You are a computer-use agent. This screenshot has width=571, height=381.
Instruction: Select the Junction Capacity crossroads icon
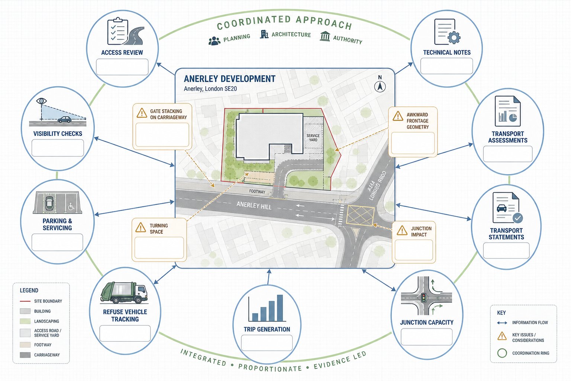(426, 296)
